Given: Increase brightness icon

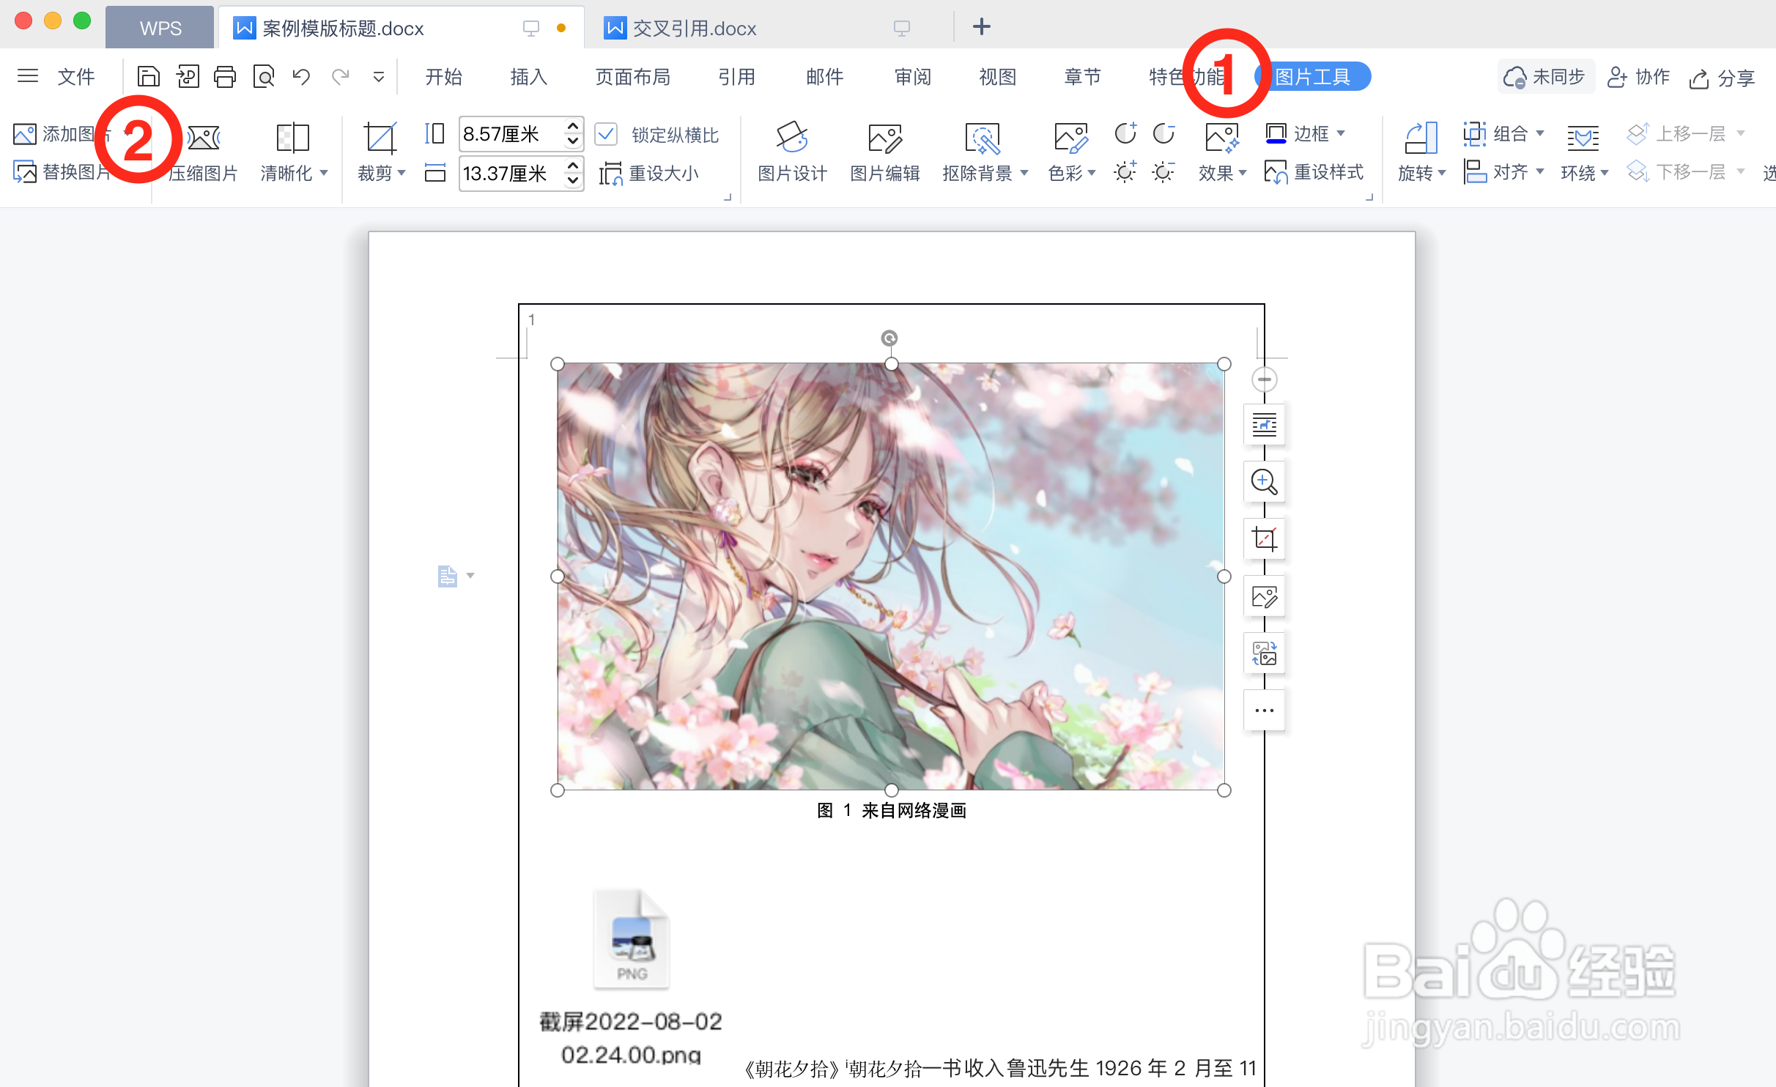Looking at the screenshot, I should 1125,172.
